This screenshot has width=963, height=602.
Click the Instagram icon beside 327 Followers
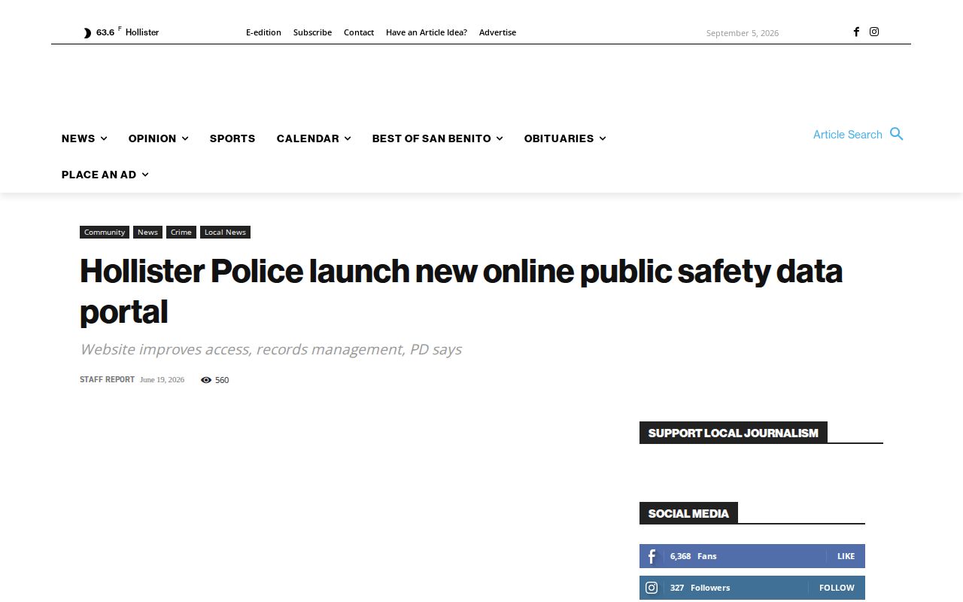point(652,588)
